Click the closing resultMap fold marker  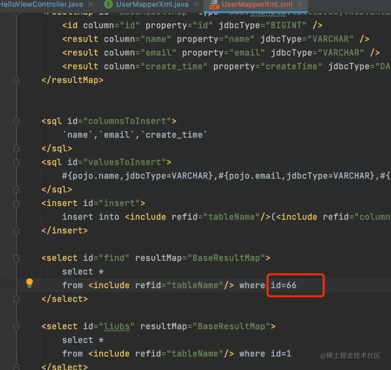(x=17, y=80)
